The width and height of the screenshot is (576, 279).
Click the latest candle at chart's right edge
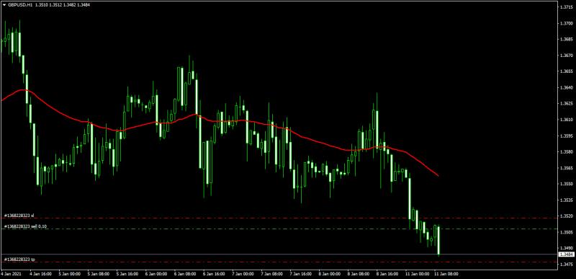[438, 240]
